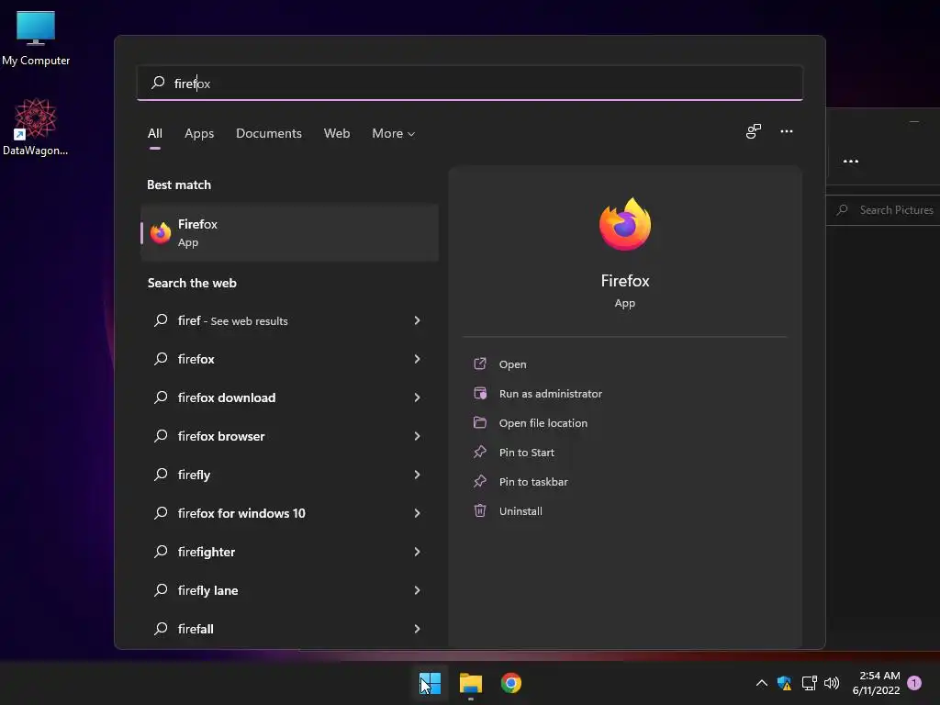Click Uninstall for Firefox
The height and width of the screenshot is (705, 940).
pyautogui.click(x=520, y=511)
